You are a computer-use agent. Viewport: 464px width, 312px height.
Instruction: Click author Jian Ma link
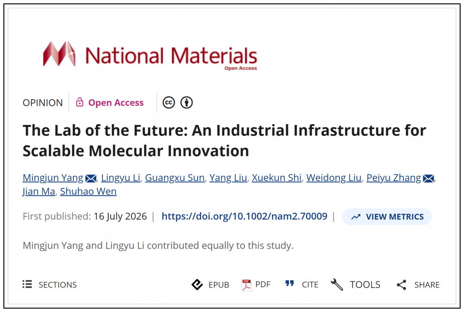click(39, 192)
